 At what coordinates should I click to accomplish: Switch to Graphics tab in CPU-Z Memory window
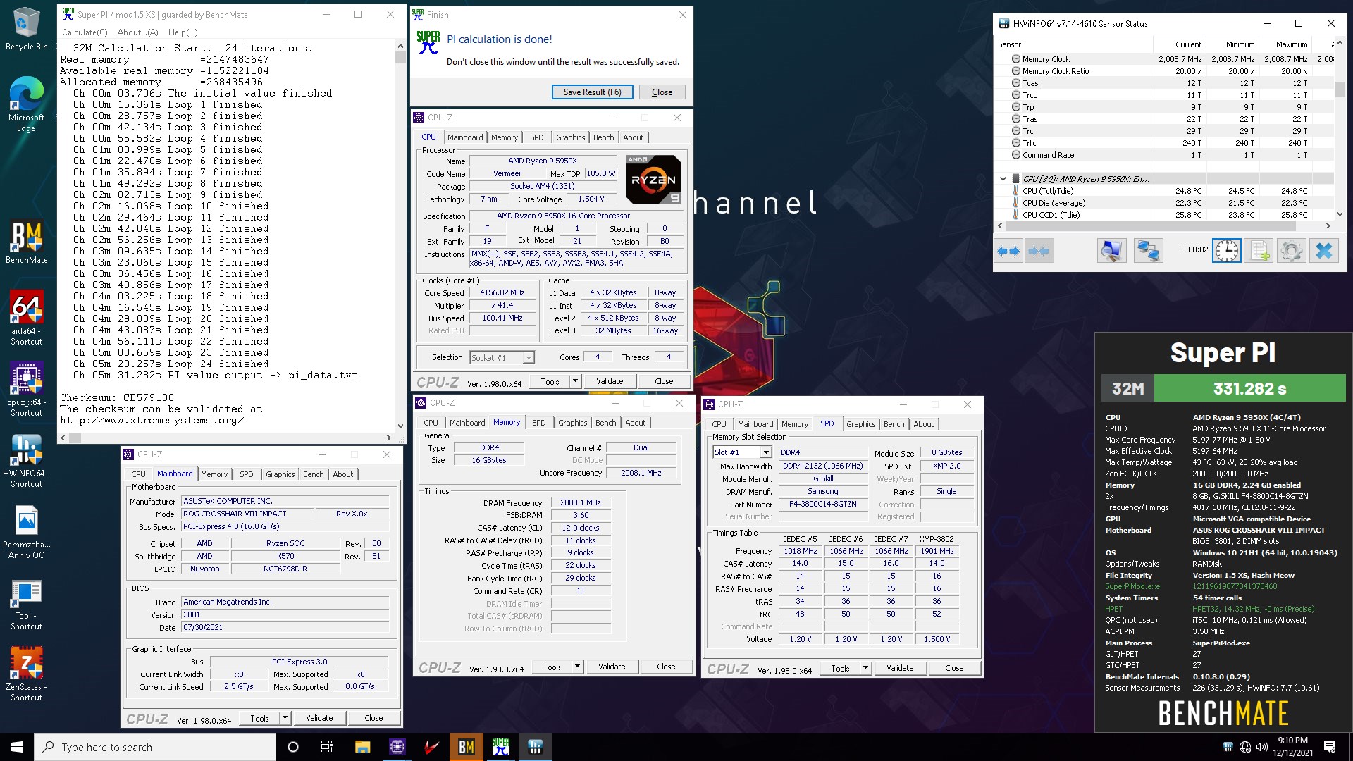click(x=572, y=423)
